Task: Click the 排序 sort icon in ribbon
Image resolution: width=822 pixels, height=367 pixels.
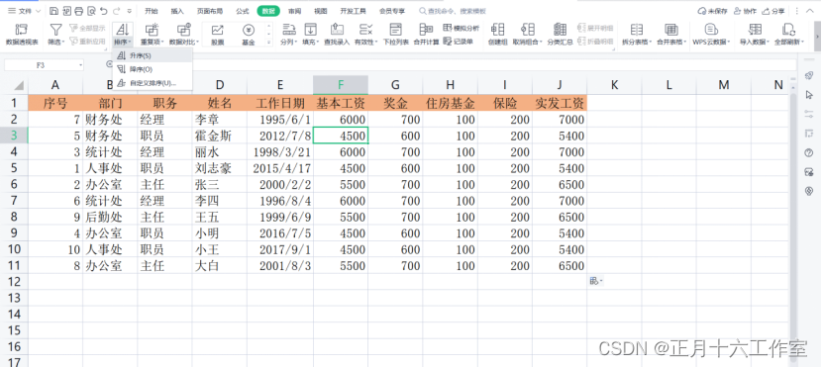Action: (124, 30)
